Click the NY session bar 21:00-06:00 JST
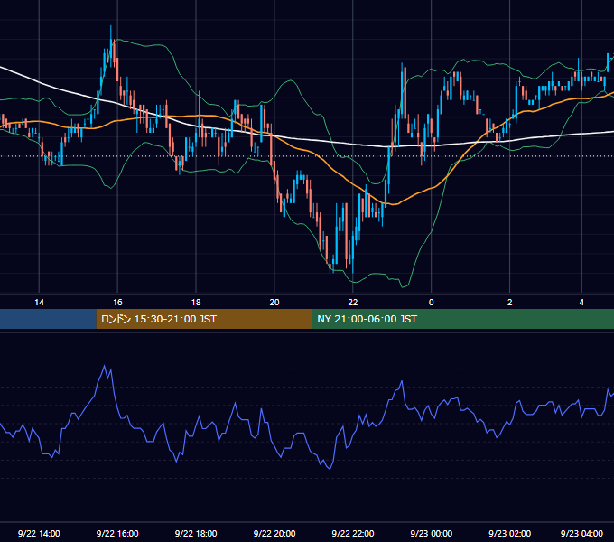The height and width of the screenshot is (542, 614). tap(463, 319)
